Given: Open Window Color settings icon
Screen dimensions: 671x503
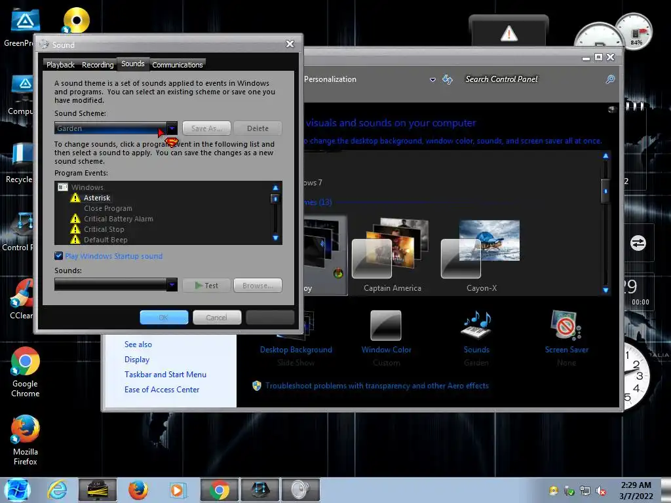Looking at the screenshot, I should (386, 326).
